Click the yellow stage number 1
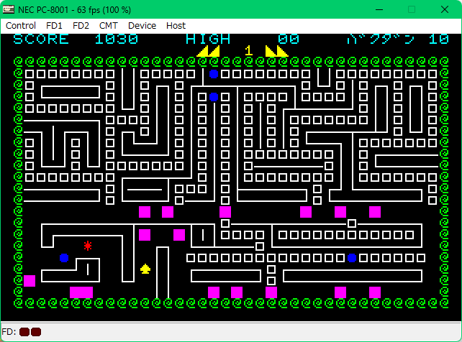462x342 pixels. point(249,50)
